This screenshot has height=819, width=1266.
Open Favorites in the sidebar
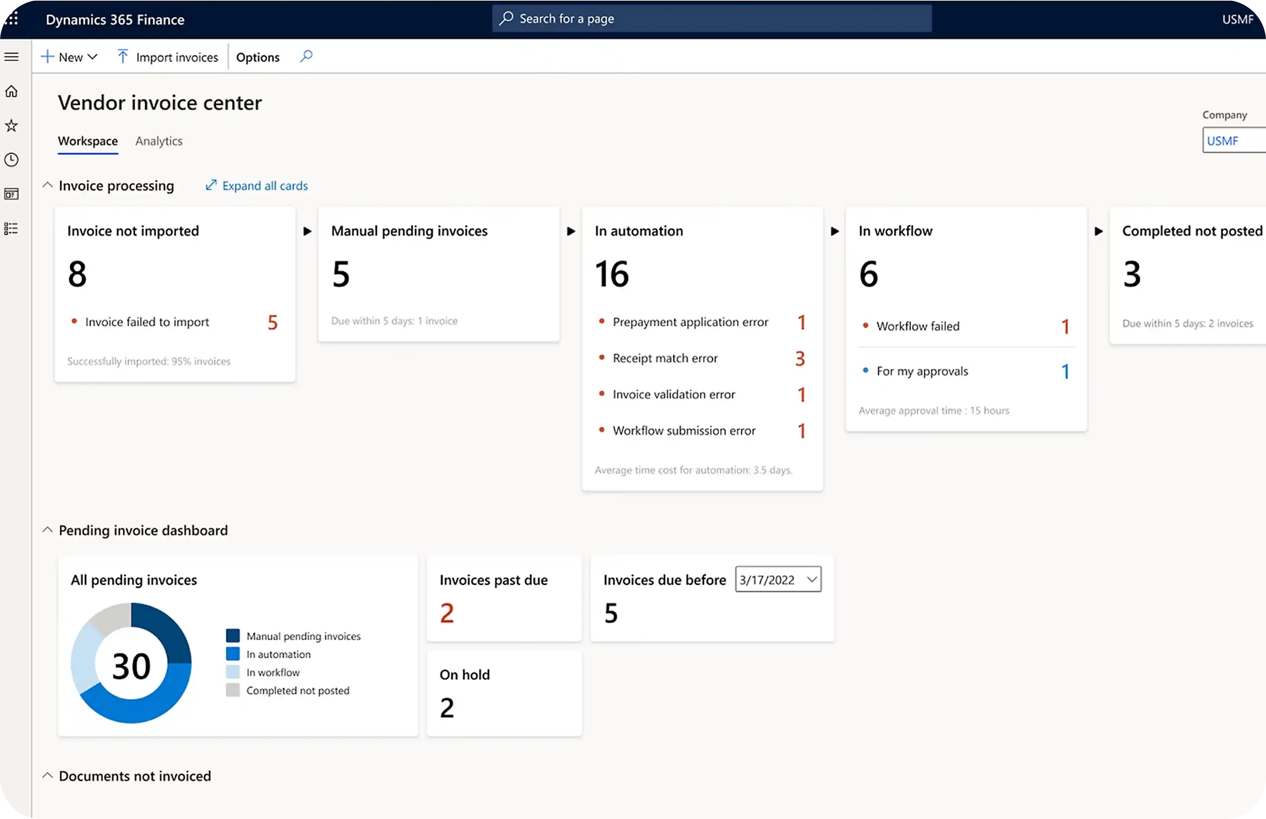coord(12,125)
